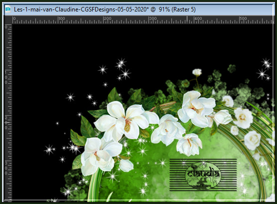This screenshot has width=277, height=204.
Task: Click the Claudia watermark logo on canvas
Action: point(203,175)
